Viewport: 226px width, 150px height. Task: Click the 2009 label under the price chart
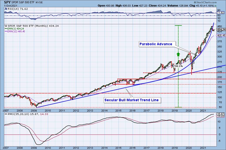coord(34,110)
